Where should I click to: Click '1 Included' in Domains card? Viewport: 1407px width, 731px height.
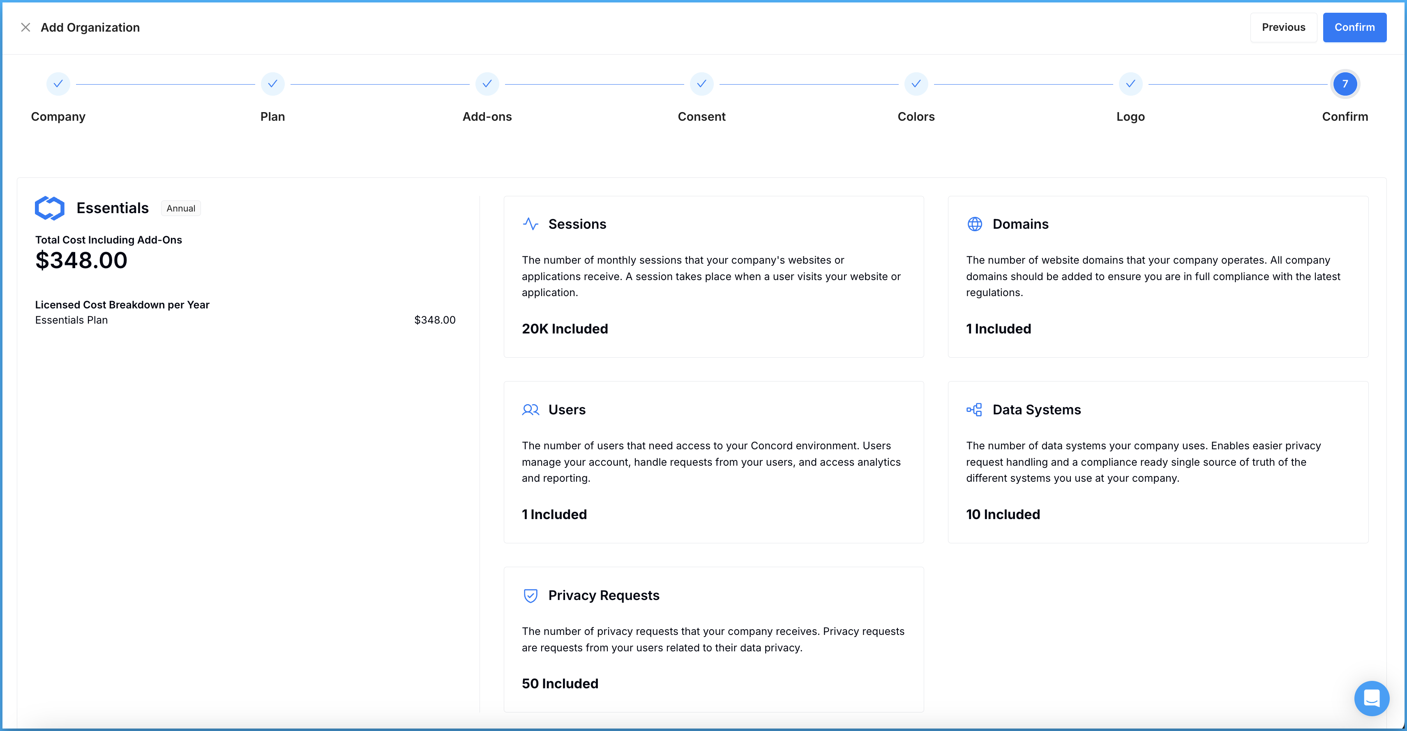999,329
